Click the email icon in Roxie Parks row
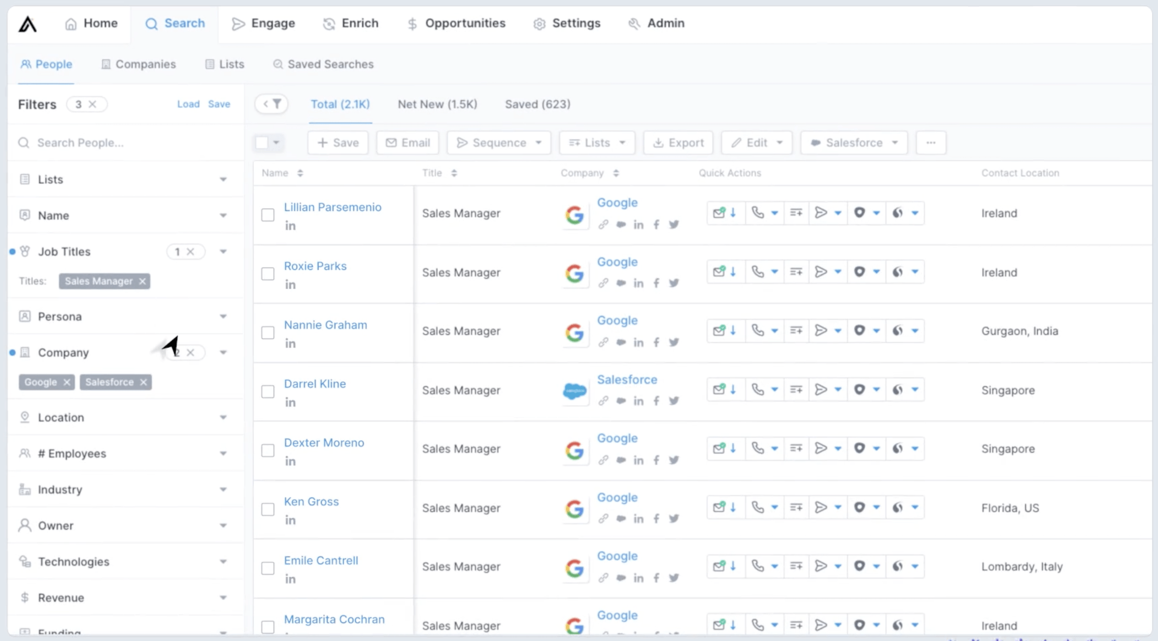Viewport: 1158px width, 641px height. click(x=719, y=272)
